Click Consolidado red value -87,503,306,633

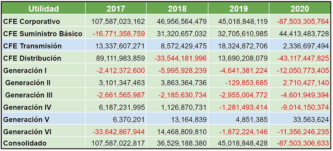(303, 143)
